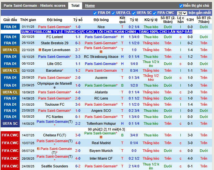Open the 20 recent matches dropdown
Image resolution: width=214 pixels, height=170 pixels.
click(182, 13)
